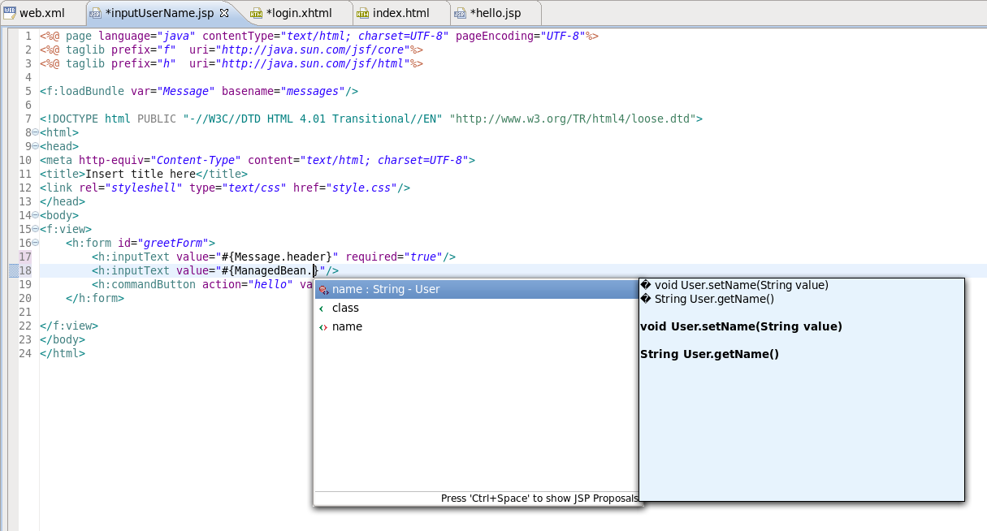
Task: Fold the h:form block at line 16
Action: pyautogui.click(x=35, y=244)
